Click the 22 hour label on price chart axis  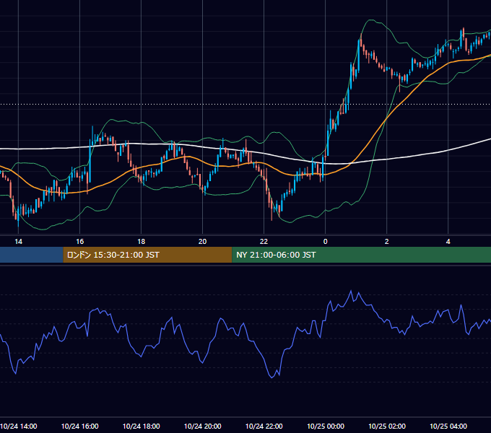264,242
